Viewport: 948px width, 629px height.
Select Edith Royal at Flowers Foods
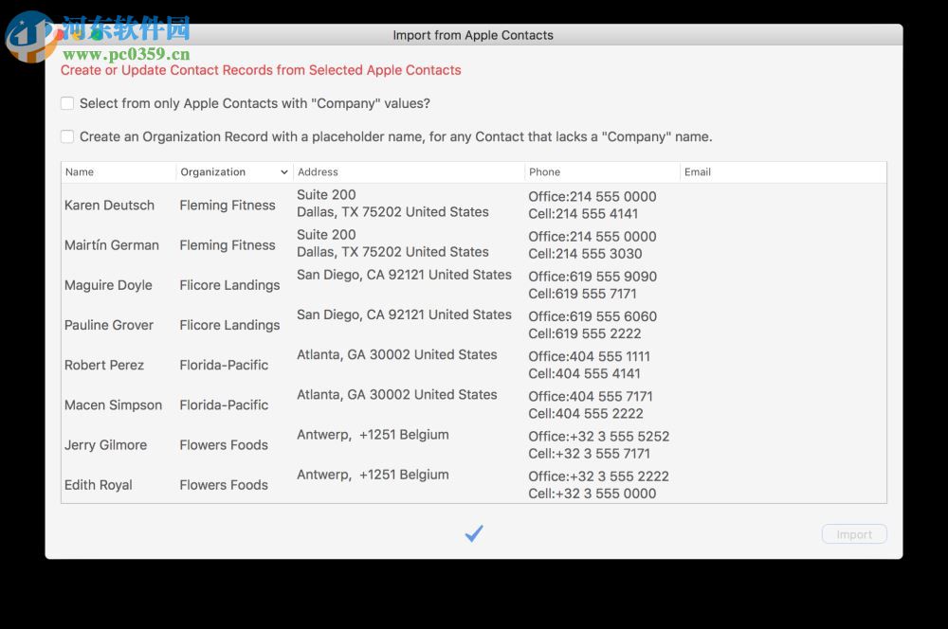click(x=99, y=484)
